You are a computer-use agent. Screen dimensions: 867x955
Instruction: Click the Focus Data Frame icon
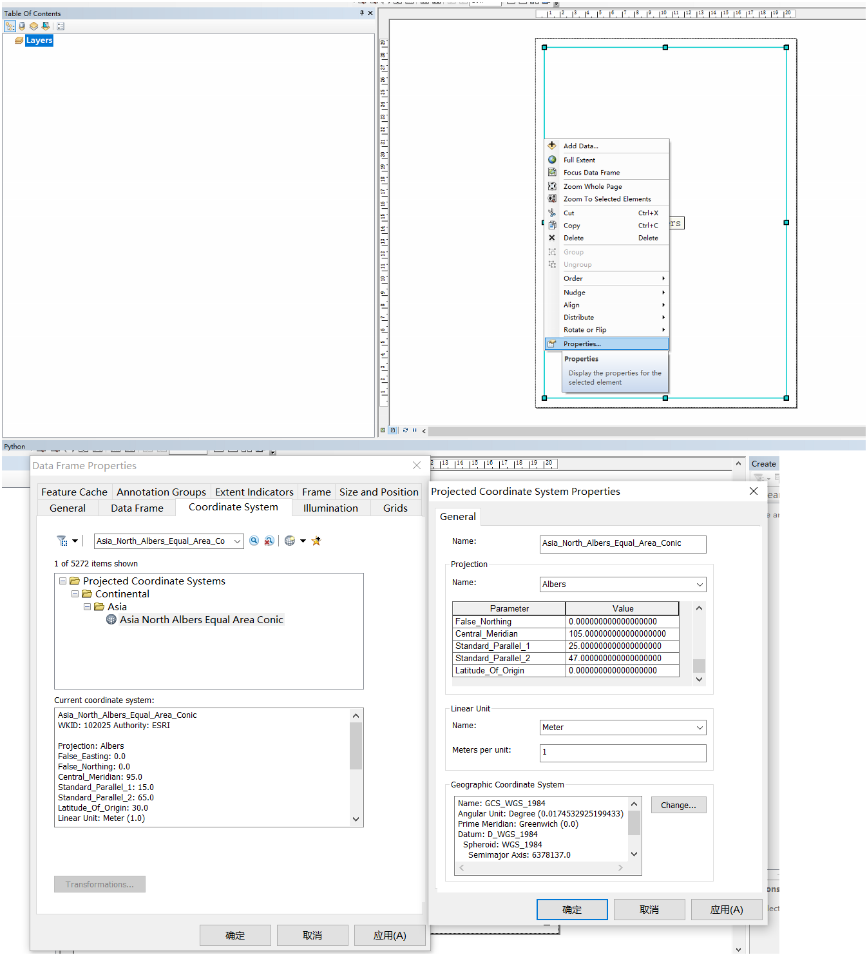click(x=552, y=172)
